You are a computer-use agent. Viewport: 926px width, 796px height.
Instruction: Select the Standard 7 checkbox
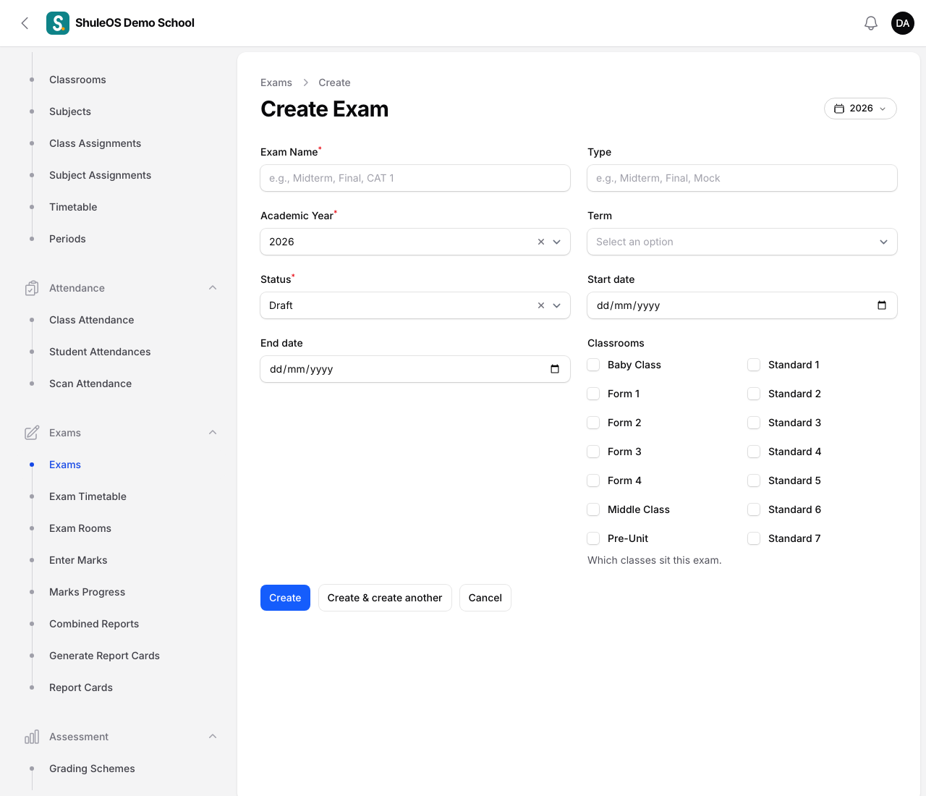click(754, 538)
